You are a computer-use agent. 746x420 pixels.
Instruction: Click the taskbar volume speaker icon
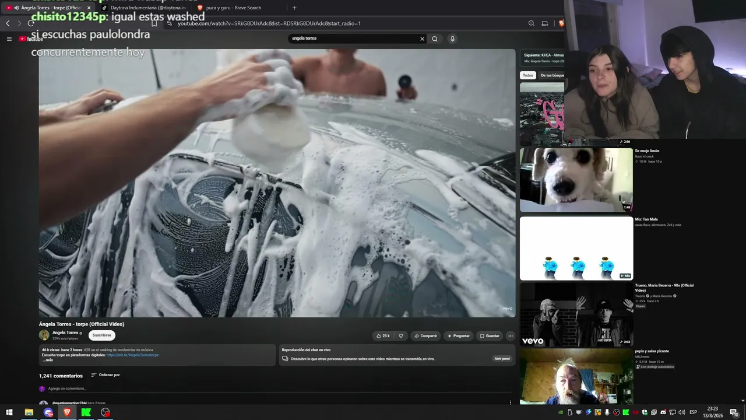point(681,412)
